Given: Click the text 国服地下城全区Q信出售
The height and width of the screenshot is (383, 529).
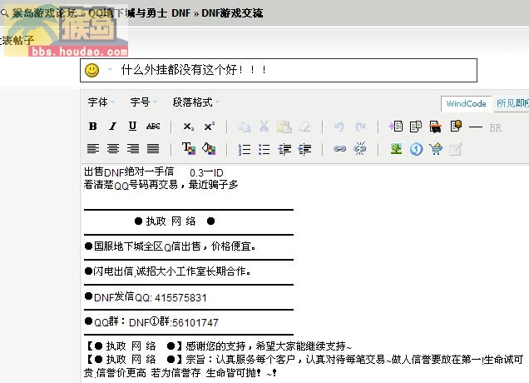Looking at the screenshot, I should (147, 246).
